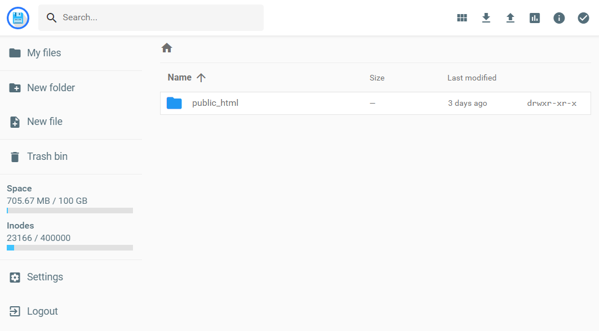599x331 pixels.
Task: Click the File Browser floppy disk logo
Action: click(x=18, y=18)
